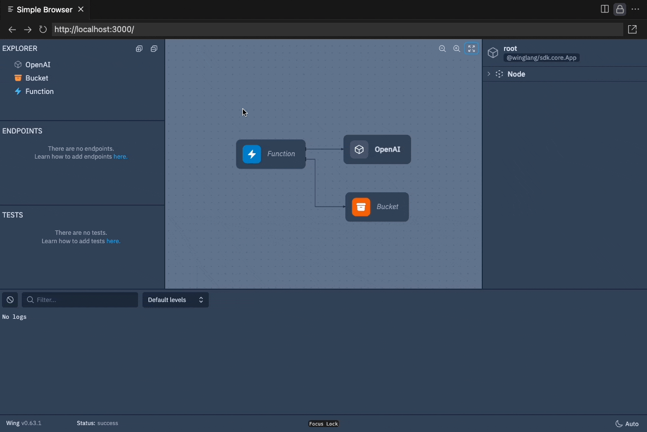647x432 pixels.
Task: Click the Bucket icon in the Explorer
Action: (x=17, y=78)
